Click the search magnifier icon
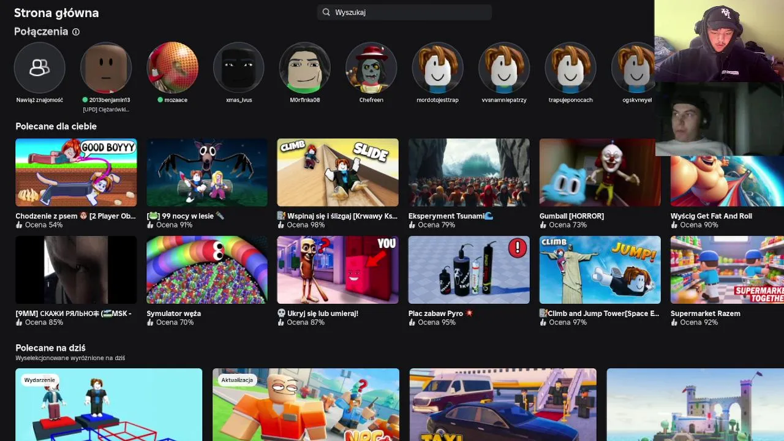Image resolution: width=784 pixels, height=441 pixels. coord(326,12)
